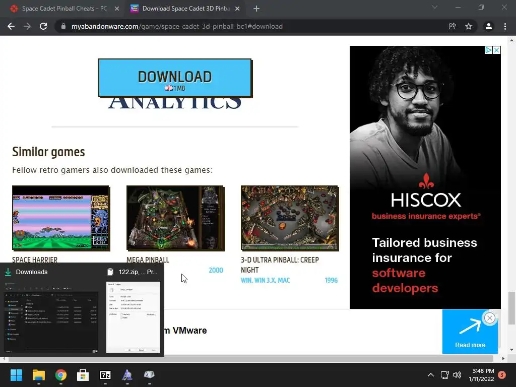Click the WIN, WIN 3.X, MAC platform link
Screen dimensions: 516x387
pos(266,280)
